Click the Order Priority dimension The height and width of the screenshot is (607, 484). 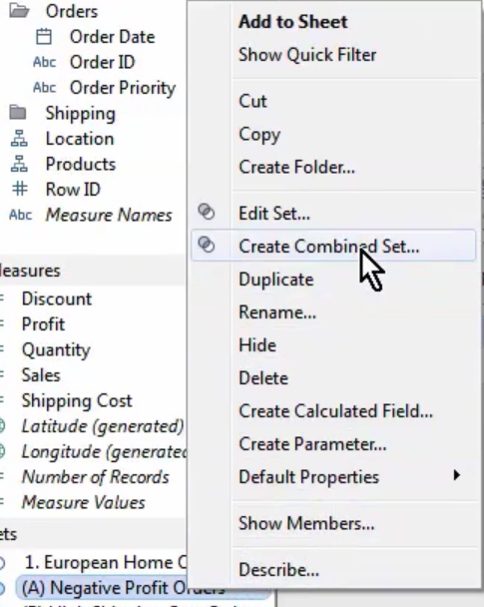(x=123, y=88)
